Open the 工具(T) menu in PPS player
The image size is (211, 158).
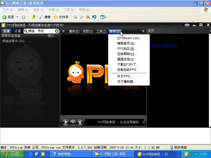(x=101, y=31)
